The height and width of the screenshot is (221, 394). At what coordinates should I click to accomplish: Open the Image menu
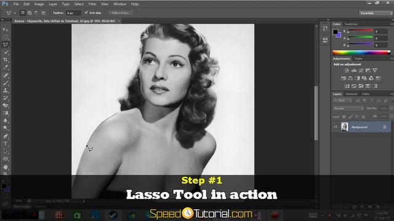click(x=39, y=4)
